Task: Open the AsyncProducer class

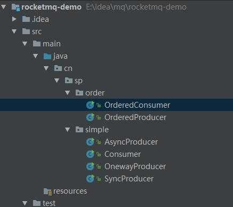Action: (131, 142)
